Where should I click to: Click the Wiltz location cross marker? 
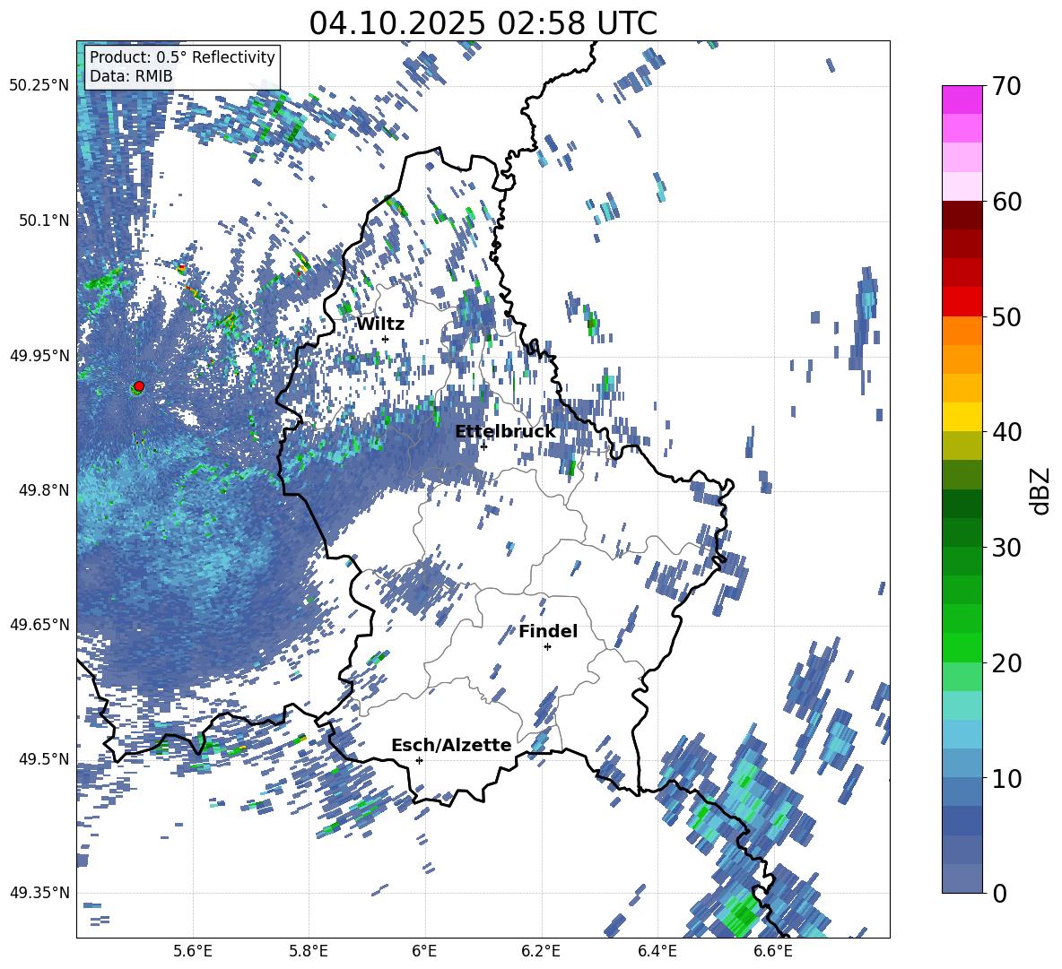(386, 339)
